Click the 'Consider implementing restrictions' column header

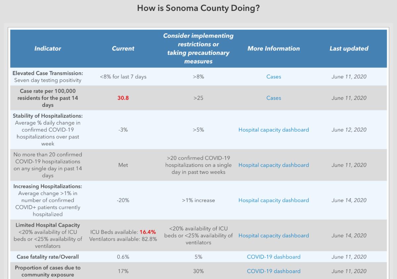(198, 49)
